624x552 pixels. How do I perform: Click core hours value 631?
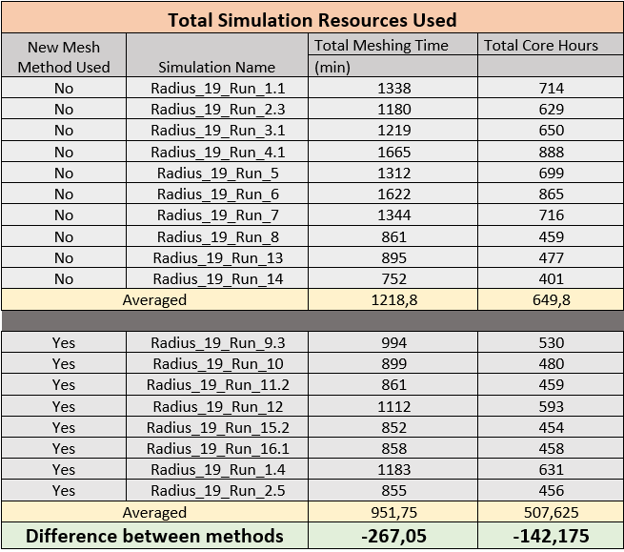click(x=552, y=470)
